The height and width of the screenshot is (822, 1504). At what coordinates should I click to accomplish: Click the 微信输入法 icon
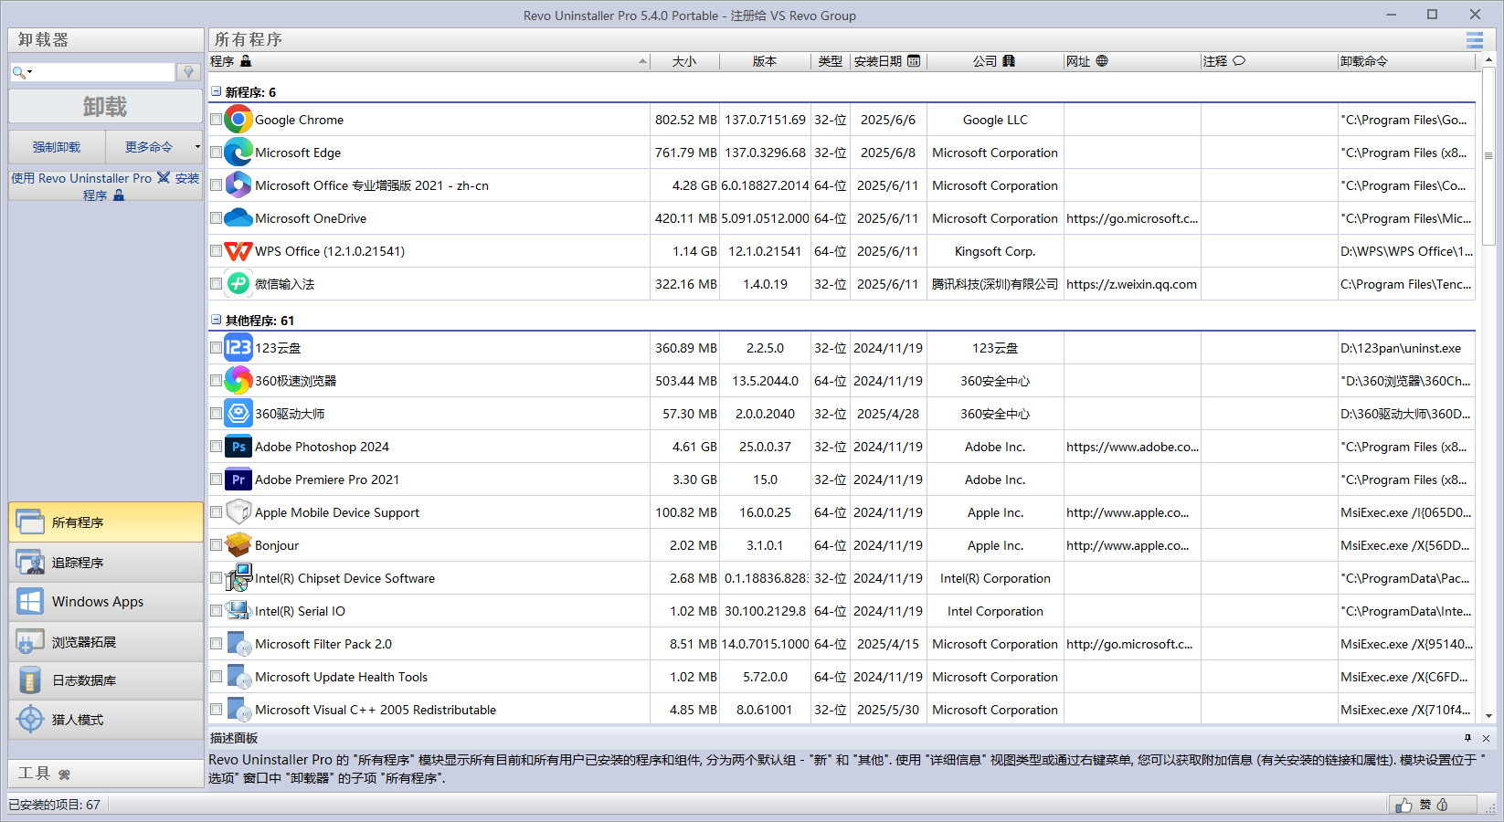(x=238, y=284)
